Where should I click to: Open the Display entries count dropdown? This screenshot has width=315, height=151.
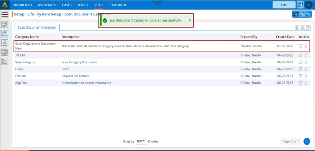pos(141,141)
